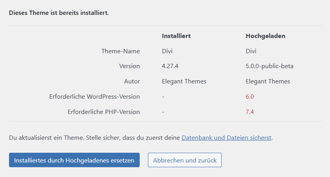This screenshot has height=177, width=330.
Task: Click the 'Autor' row label
Action: pos(132,81)
